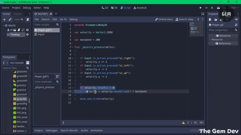Fold the _physics_process function on line 7

(72, 47)
